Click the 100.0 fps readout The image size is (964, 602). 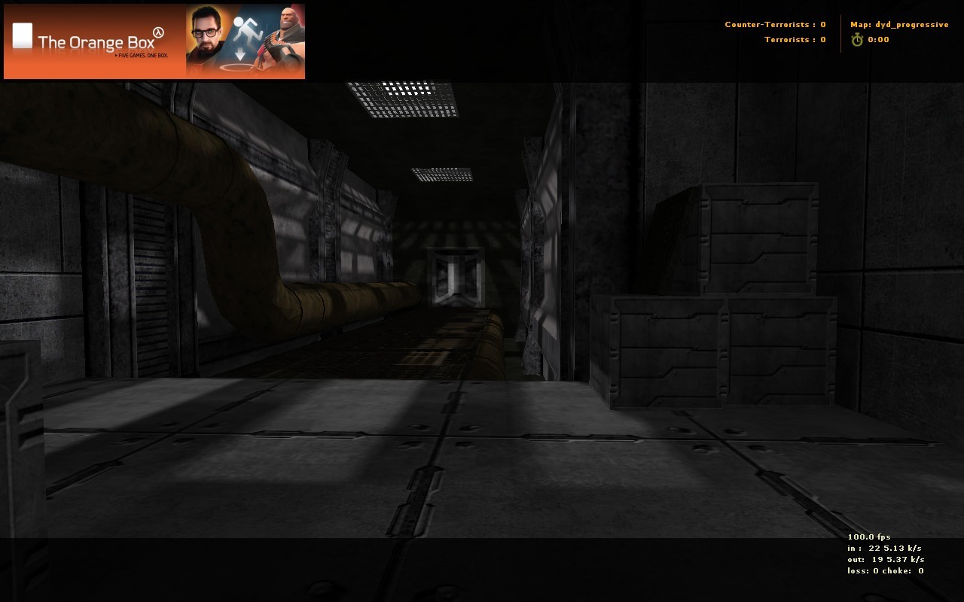click(x=869, y=537)
